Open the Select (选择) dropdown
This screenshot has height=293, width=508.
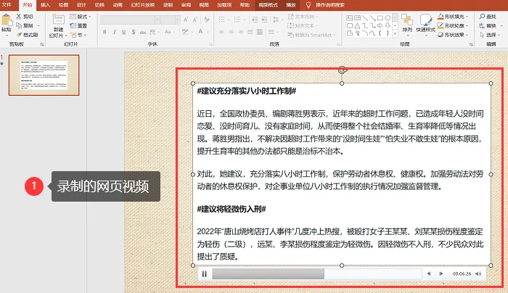(490, 34)
